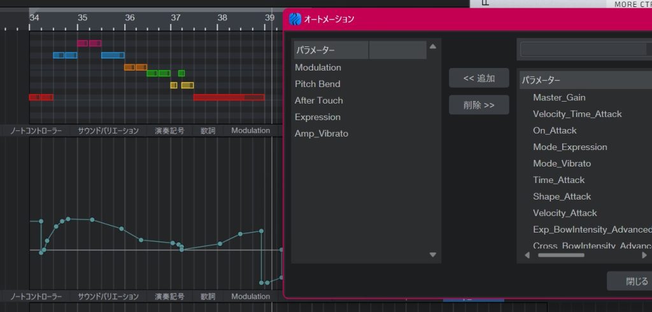652x312 pixels.
Task: Close the dialog with the 閉じる button
Action: [628, 281]
